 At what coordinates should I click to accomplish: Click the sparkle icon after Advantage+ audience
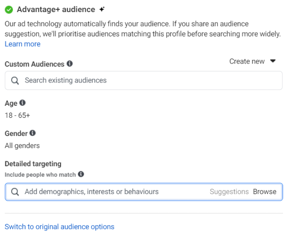pos(102,9)
